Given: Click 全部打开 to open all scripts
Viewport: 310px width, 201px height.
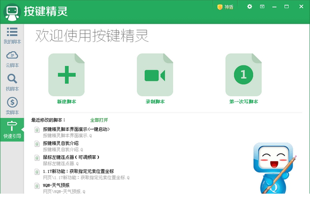Looking at the screenshot, I should pos(99,120).
